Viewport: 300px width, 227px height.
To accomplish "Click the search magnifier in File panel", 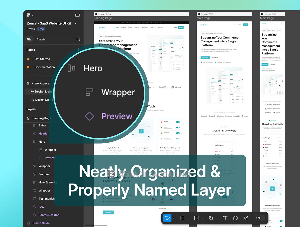I will pos(78,39).
